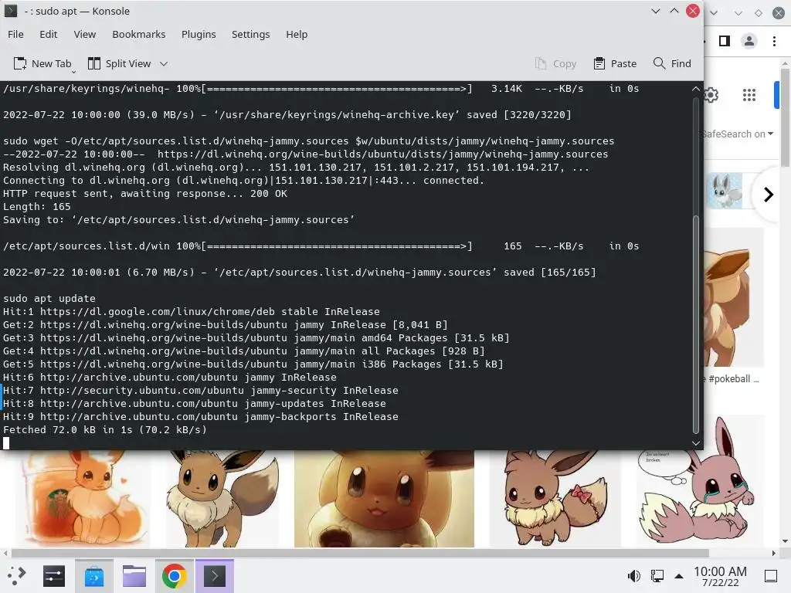Open the standing brown Eevee image
The image size is (791, 593).
point(222,499)
